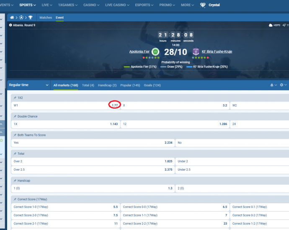Click the KF Iliria Fushe-Kruje team logo
The width and height of the screenshot is (289, 230).
click(x=196, y=51)
